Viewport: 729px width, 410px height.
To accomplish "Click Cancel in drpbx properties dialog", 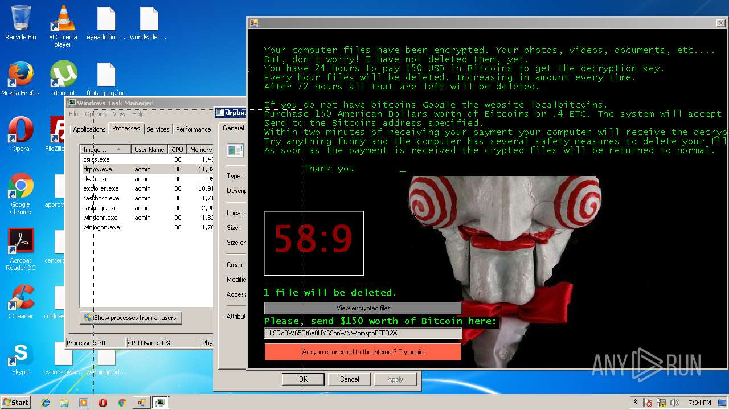I will pyautogui.click(x=350, y=379).
